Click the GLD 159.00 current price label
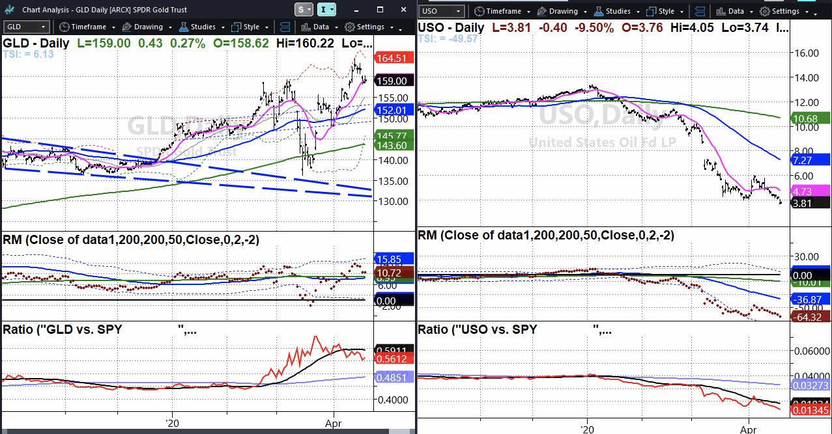This screenshot has height=434, width=832. click(x=394, y=81)
